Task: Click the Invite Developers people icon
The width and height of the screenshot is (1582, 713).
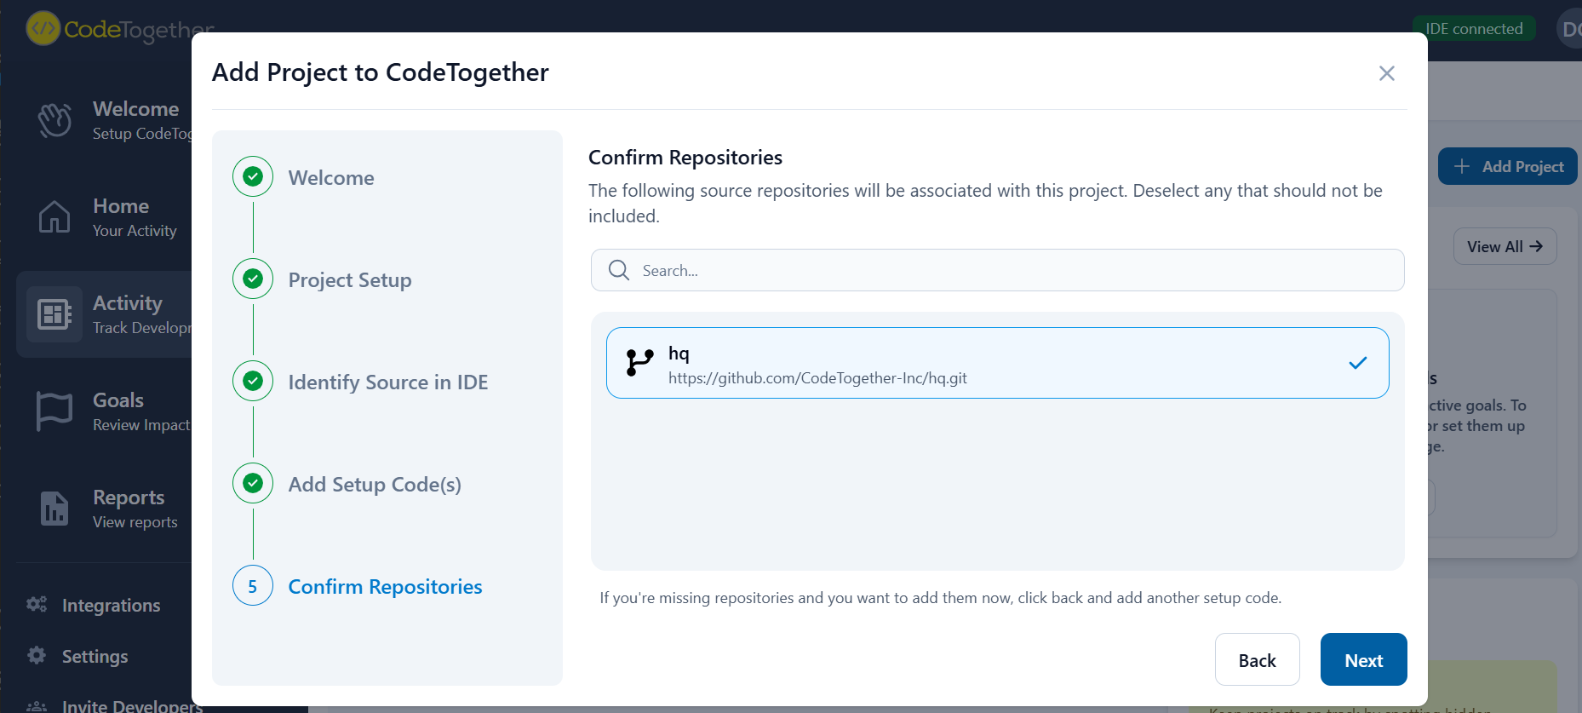Action: click(37, 706)
